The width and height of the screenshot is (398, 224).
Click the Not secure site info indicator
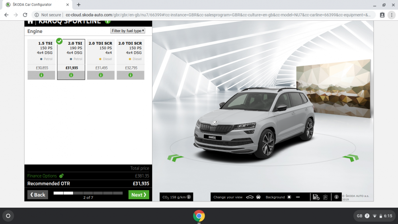click(48, 15)
